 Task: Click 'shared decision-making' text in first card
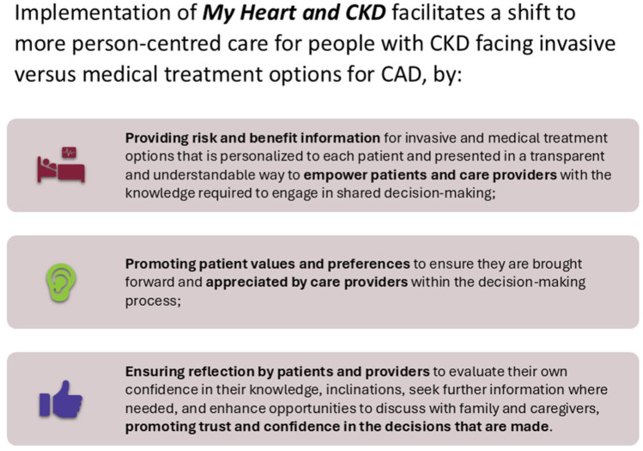[416, 193]
